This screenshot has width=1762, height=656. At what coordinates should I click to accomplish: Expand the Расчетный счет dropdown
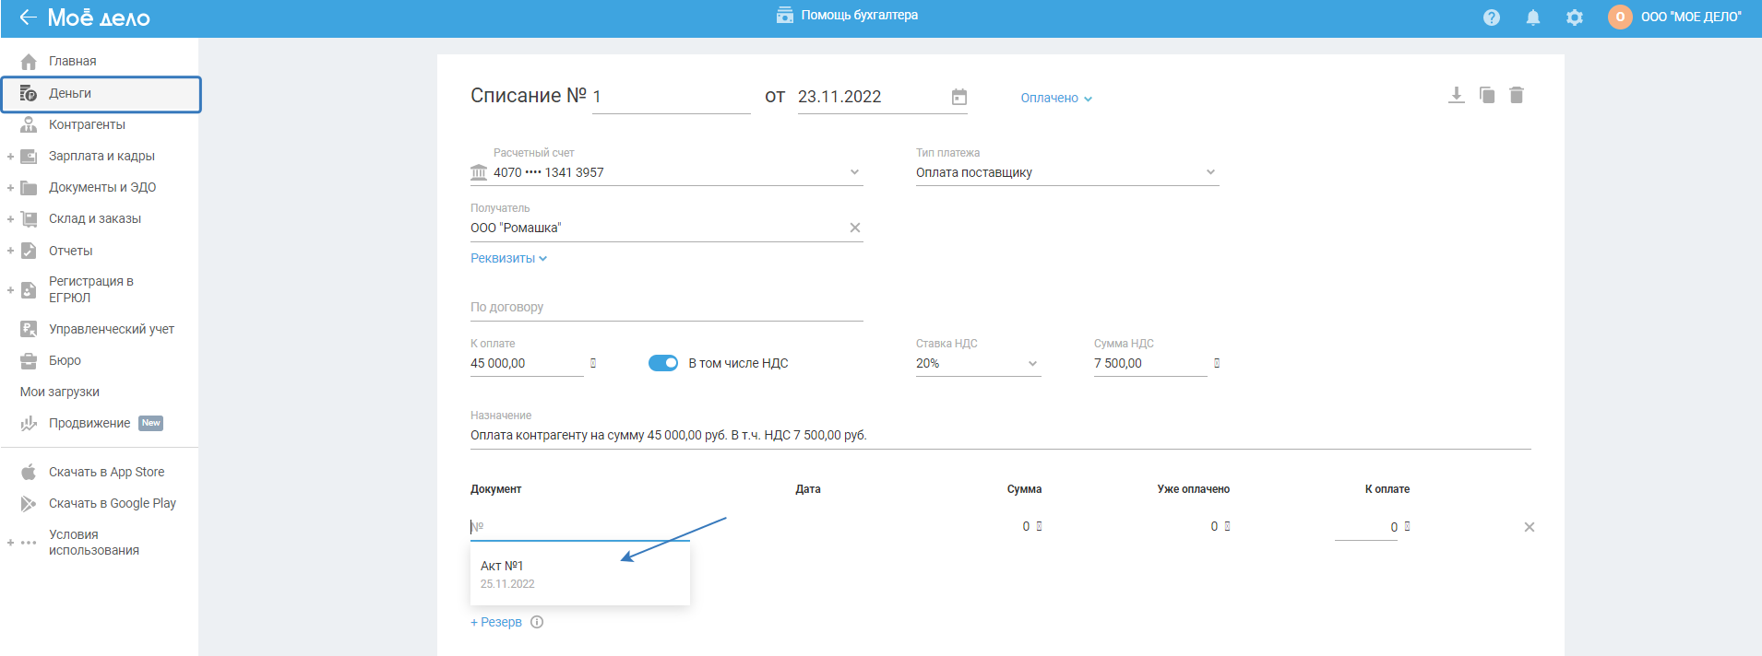click(x=854, y=172)
